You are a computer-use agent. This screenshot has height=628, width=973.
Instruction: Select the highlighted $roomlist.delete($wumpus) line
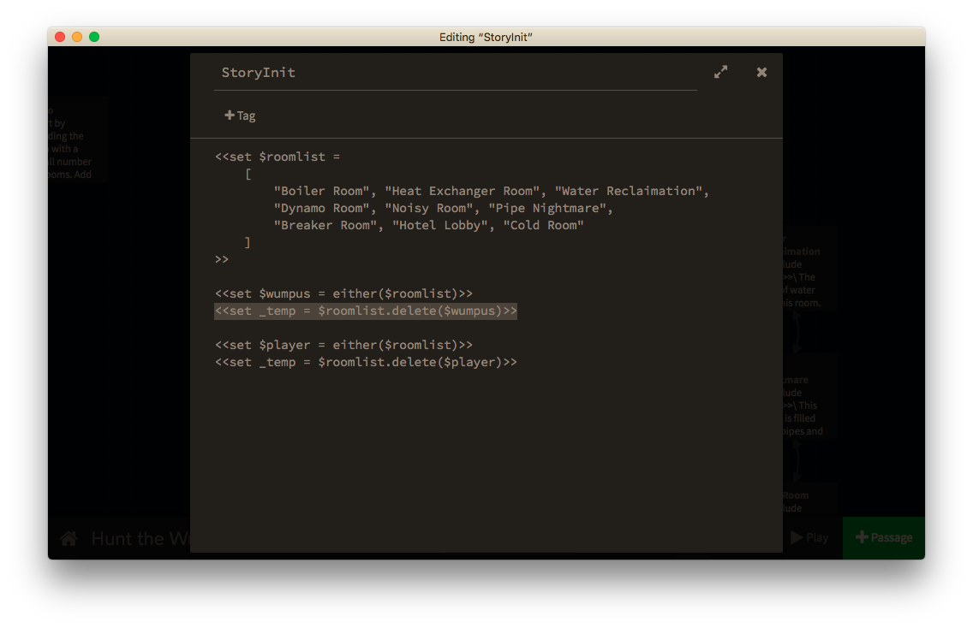coord(365,311)
